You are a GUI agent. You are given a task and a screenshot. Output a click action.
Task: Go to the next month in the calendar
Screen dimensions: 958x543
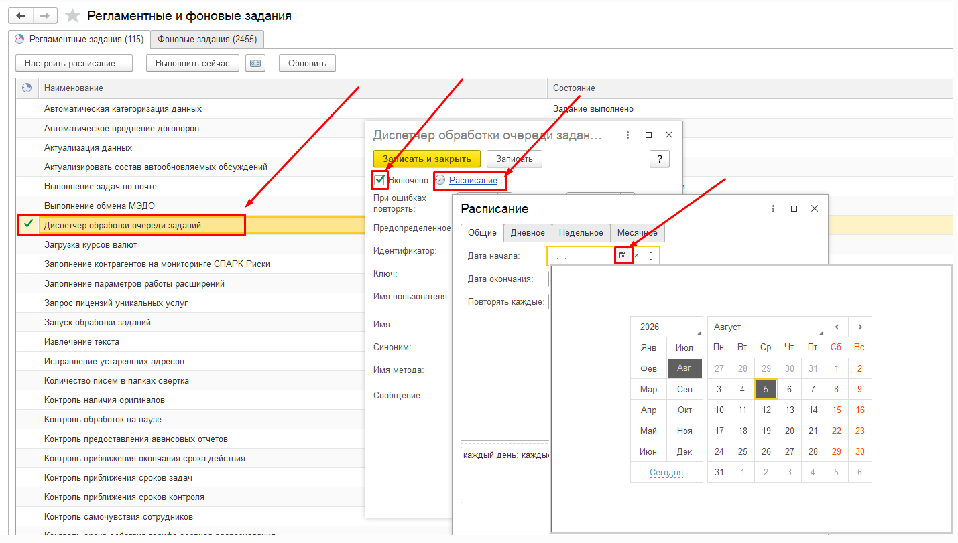click(860, 327)
